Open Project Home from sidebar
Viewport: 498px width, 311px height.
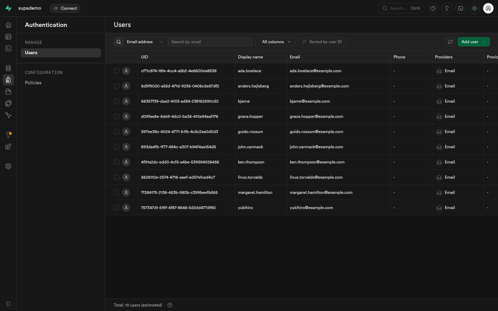pos(8,25)
